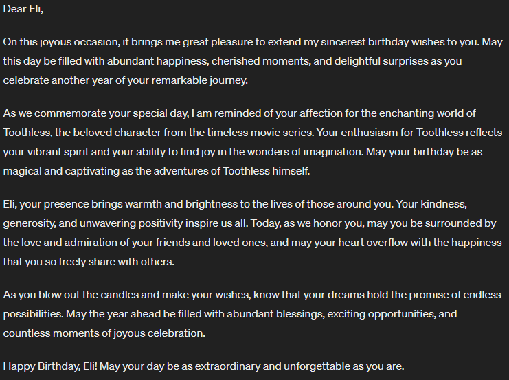Click the word "generosity" in third paragraph
This screenshot has height=380, width=509.
pyautogui.click(x=29, y=223)
